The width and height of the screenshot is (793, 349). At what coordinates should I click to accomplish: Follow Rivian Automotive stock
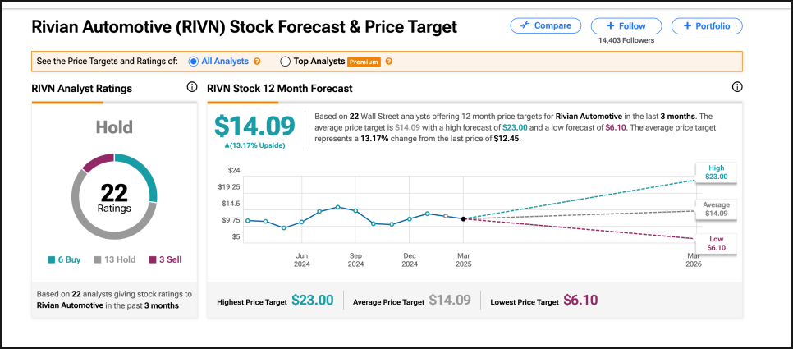point(626,25)
